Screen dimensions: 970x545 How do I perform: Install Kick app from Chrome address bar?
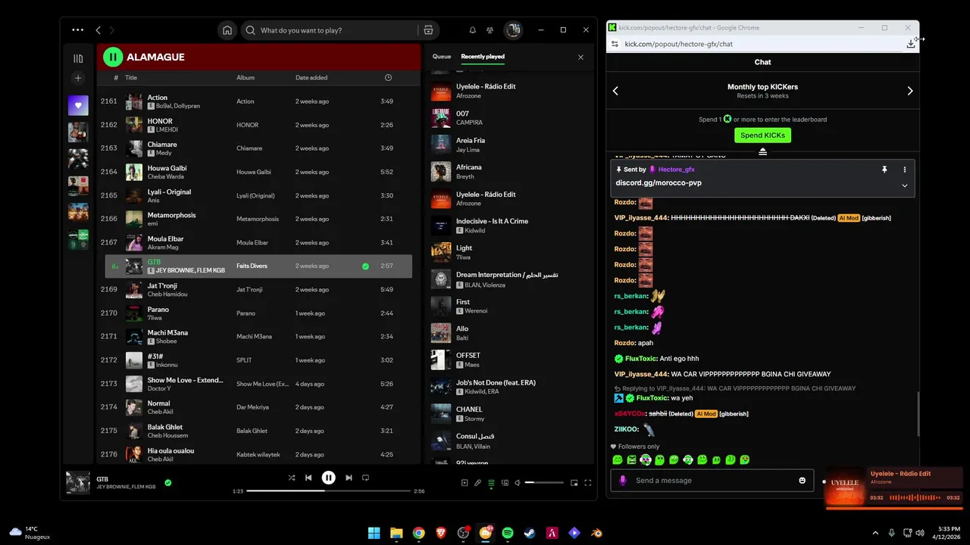(911, 44)
